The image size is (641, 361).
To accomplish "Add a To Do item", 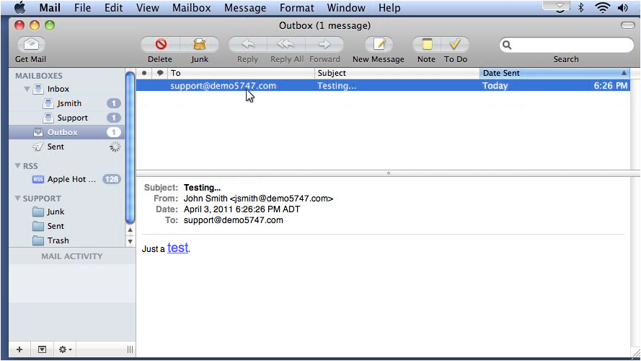I will pyautogui.click(x=455, y=45).
